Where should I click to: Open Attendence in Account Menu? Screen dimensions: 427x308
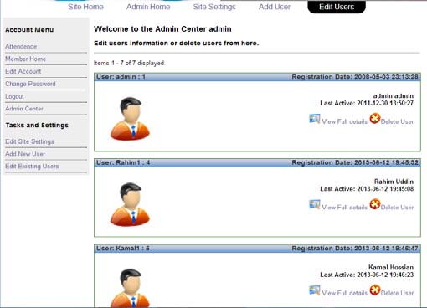(21, 47)
